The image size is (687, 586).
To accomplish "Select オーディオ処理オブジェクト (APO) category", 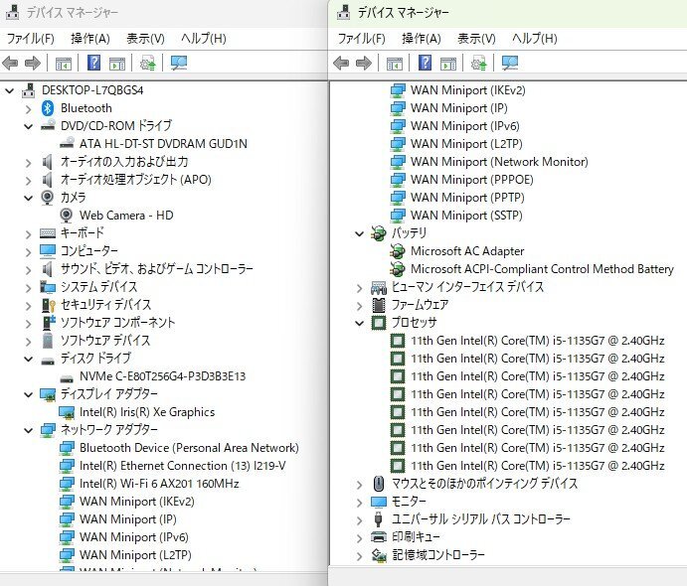I will [136, 180].
